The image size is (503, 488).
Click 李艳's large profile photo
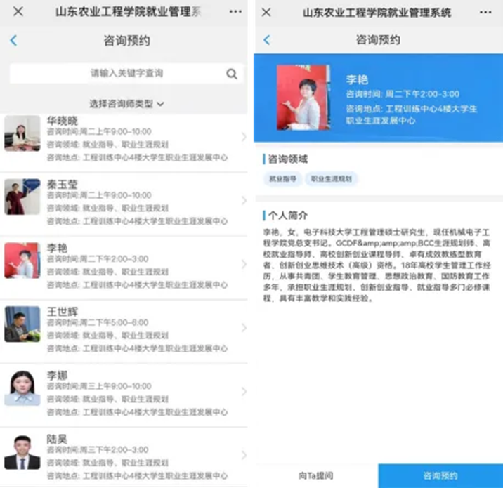(303, 97)
